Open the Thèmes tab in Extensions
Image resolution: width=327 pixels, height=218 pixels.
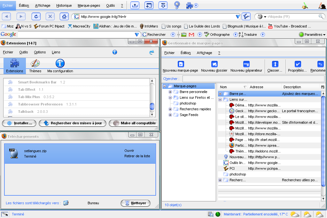35,66
